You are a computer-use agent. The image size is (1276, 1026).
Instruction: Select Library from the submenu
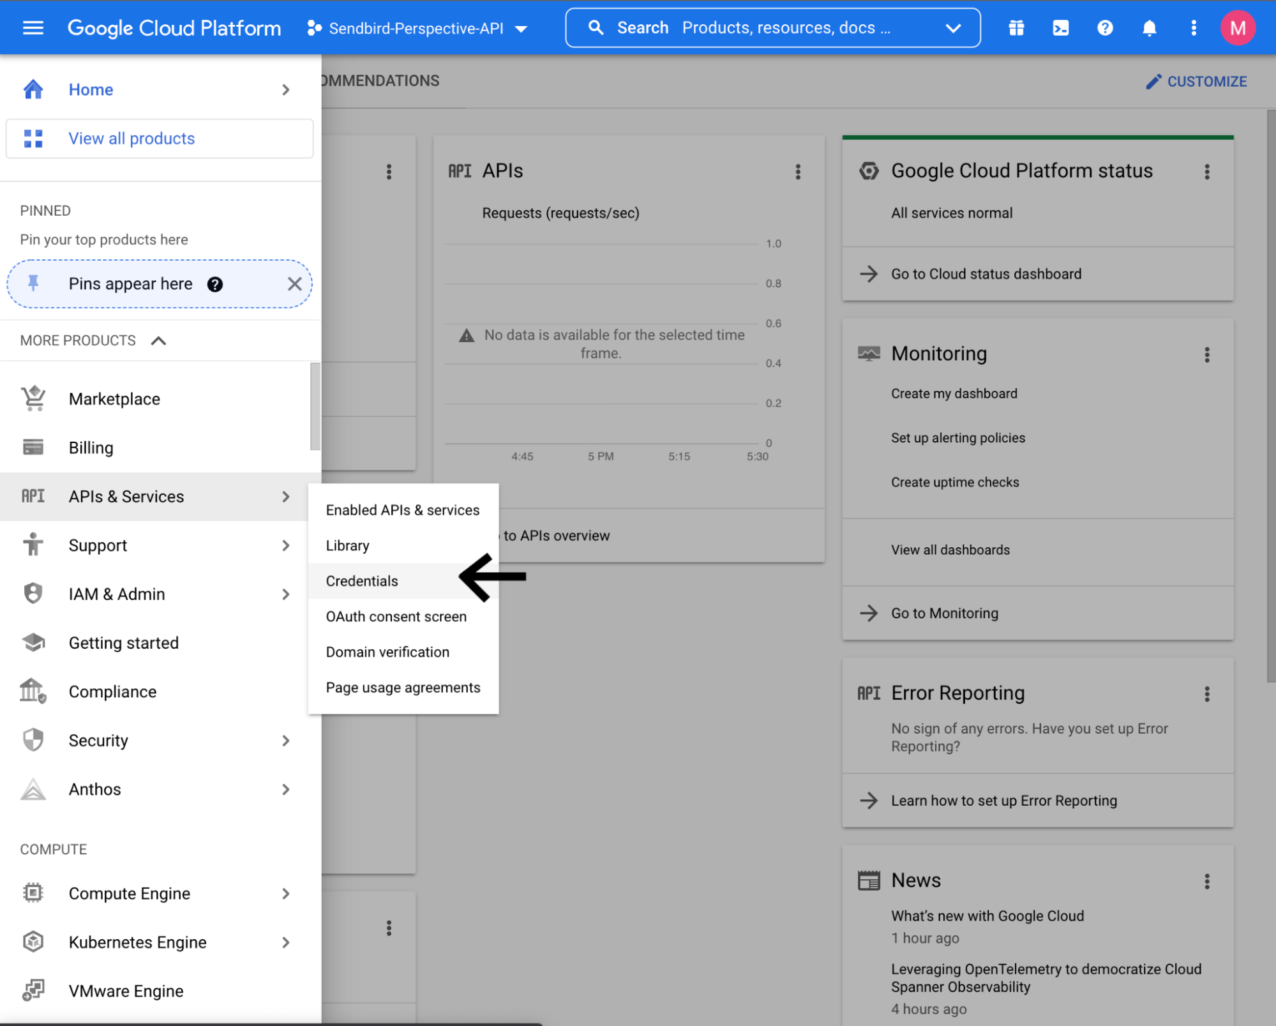[403, 545]
